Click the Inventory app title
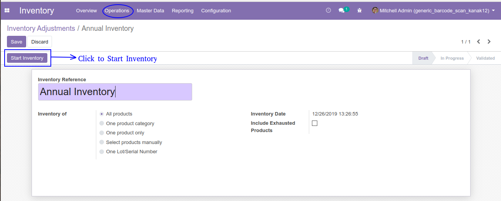 tap(37, 11)
